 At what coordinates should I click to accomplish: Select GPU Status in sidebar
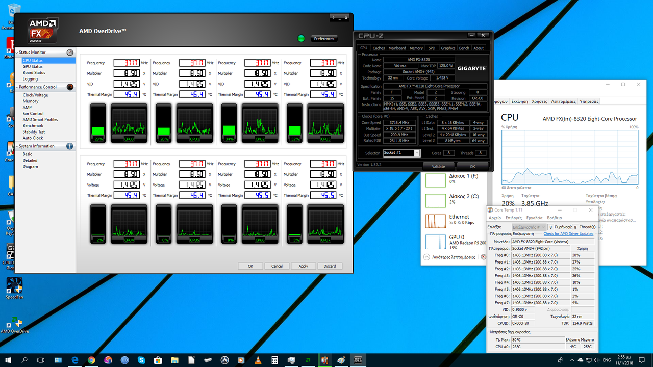point(33,67)
